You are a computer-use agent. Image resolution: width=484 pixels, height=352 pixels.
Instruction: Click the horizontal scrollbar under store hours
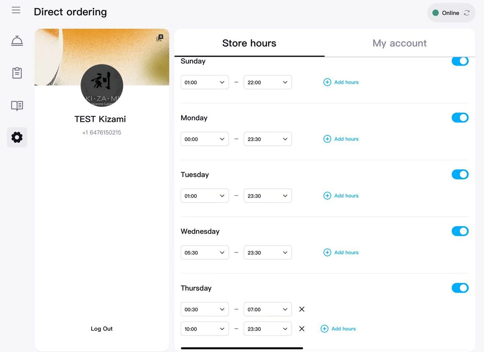click(242, 348)
